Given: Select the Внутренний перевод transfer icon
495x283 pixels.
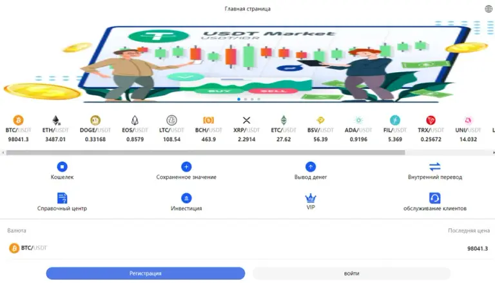Looking at the screenshot, I should point(434,166).
